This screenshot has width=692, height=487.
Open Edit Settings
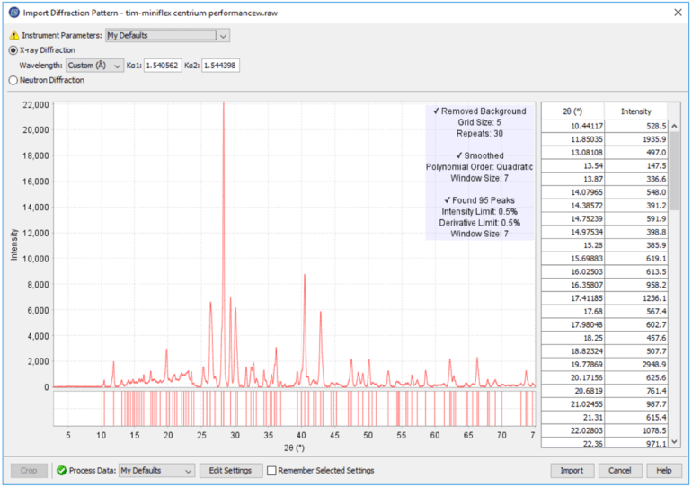click(231, 470)
